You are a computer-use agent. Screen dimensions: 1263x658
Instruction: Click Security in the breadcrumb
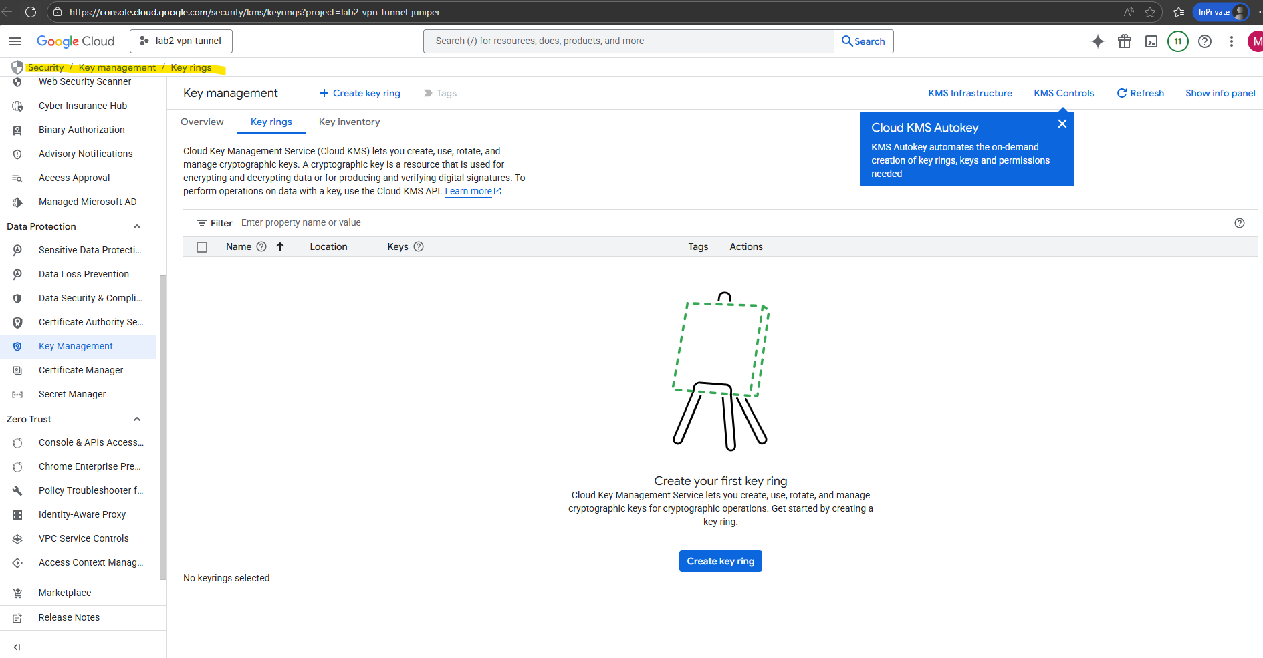(x=45, y=67)
